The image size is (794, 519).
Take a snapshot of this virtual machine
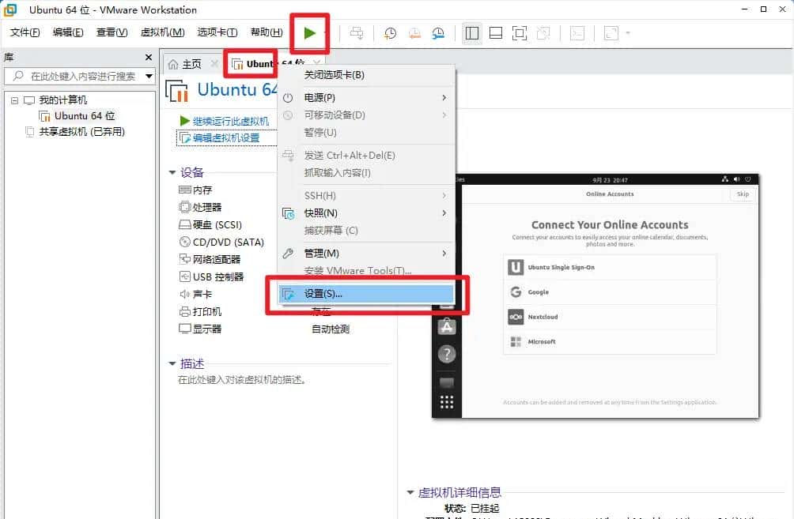coord(389,33)
